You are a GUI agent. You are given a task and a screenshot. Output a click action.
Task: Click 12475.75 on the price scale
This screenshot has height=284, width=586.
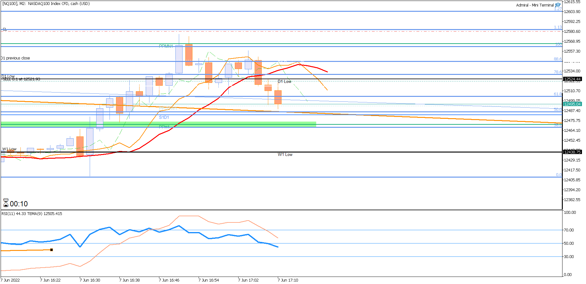(x=572, y=121)
